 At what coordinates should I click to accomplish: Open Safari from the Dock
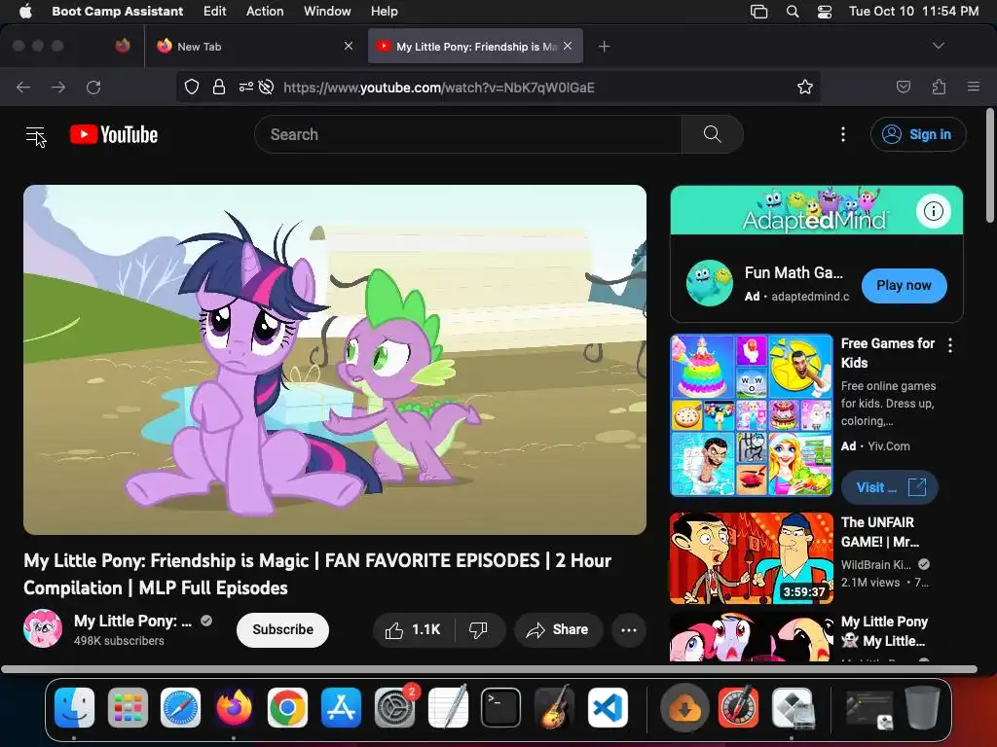click(180, 708)
